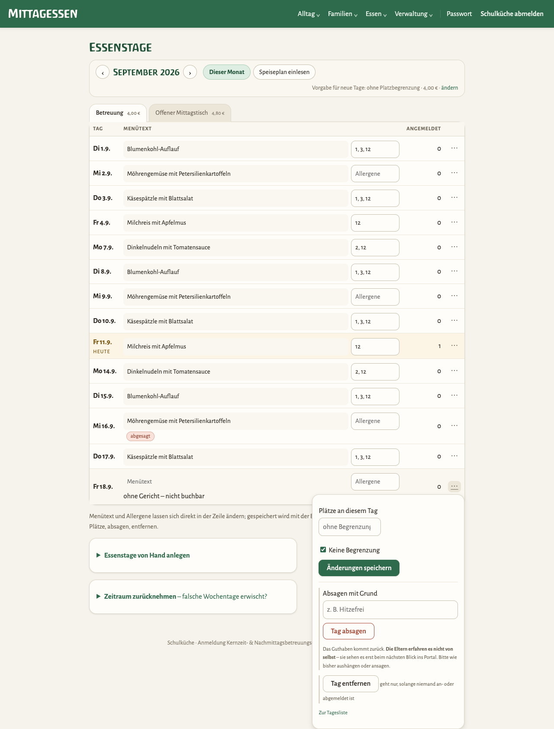Click menu text field for Fr 4.9.

[x=236, y=223]
